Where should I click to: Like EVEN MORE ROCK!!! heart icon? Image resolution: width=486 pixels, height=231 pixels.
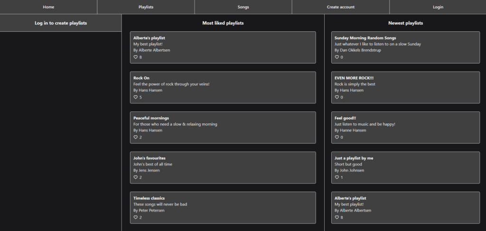coord(336,97)
